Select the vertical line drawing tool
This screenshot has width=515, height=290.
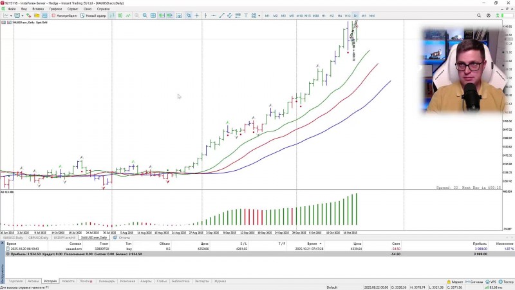click(x=205, y=15)
